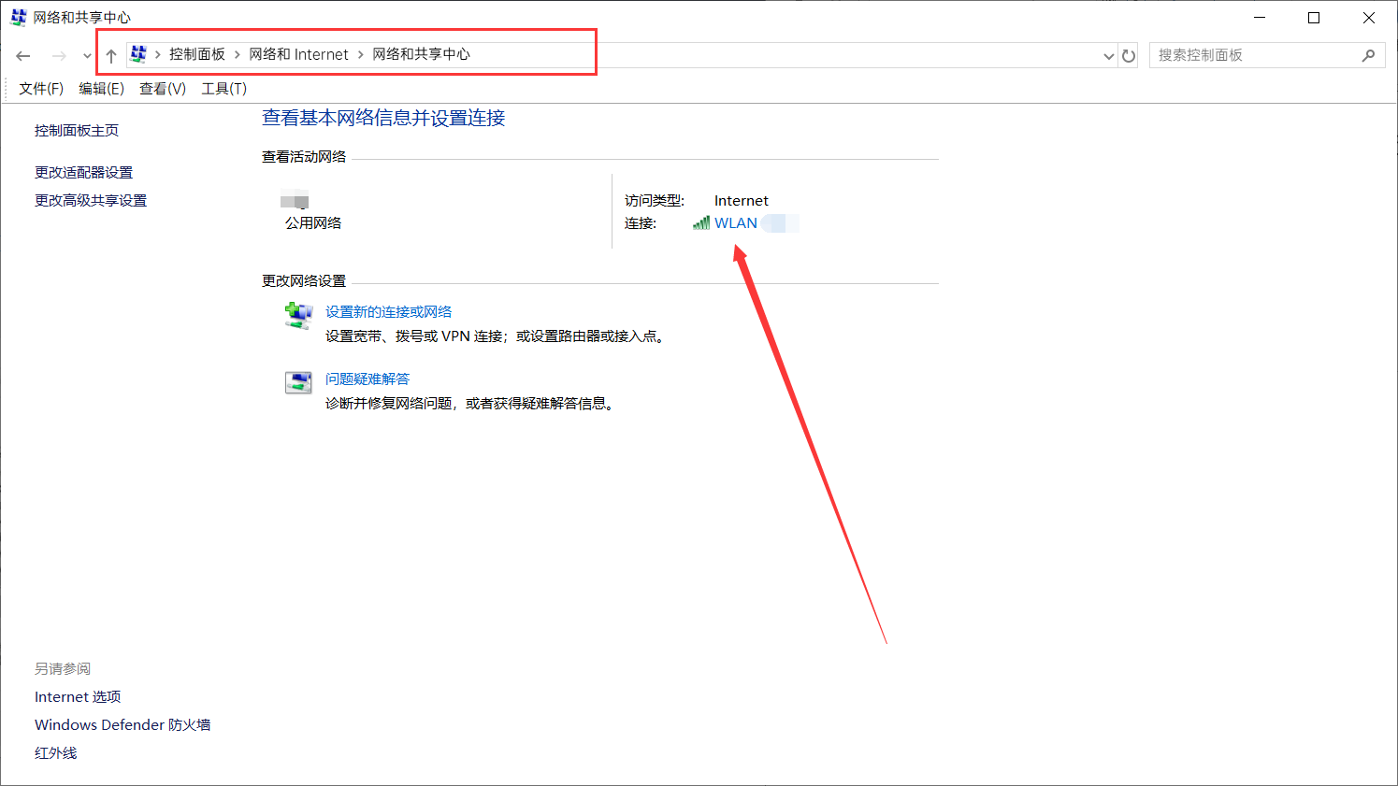
Task: Click the control panel icon in address bar
Action: point(138,54)
